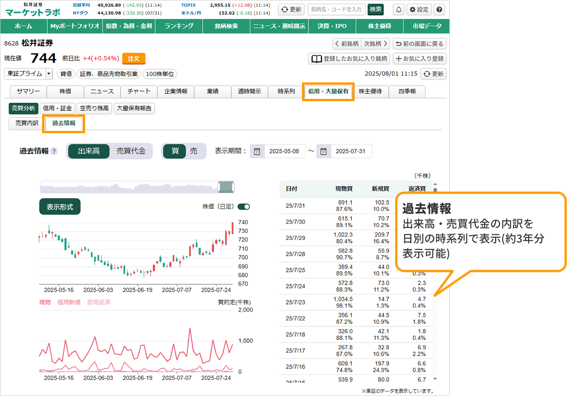Click the table scrollbar down arrow
This screenshot has height=396, width=567.
point(435,379)
